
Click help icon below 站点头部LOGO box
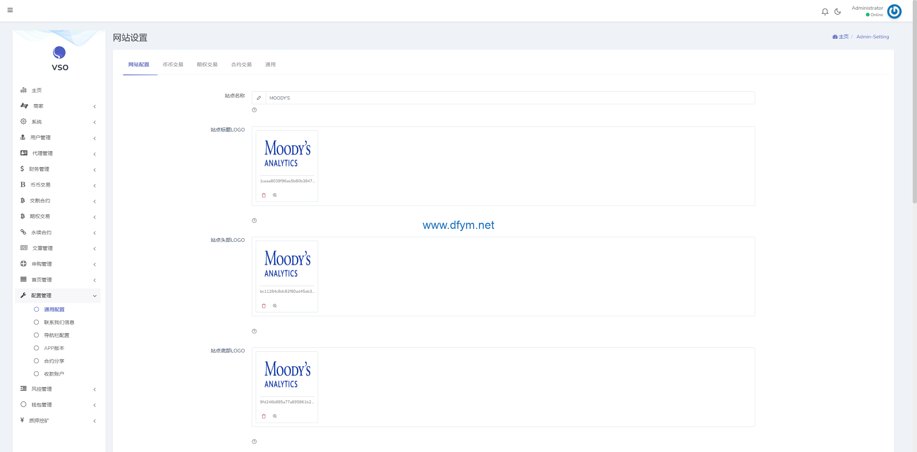[x=254, y=331]
